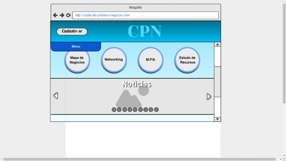Reload the page with refresh icon

coord(68,15)
